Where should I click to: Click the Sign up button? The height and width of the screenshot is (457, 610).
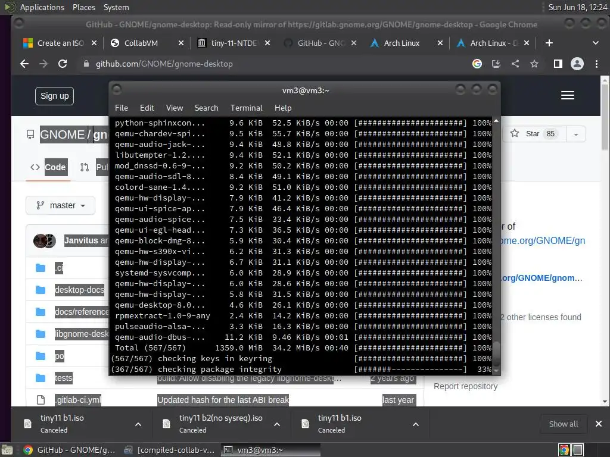[54, 96]
